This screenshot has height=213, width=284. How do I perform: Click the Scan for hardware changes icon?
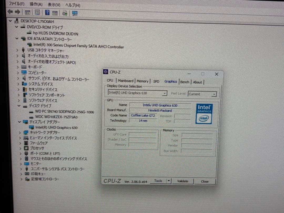(x=64, y=13)
